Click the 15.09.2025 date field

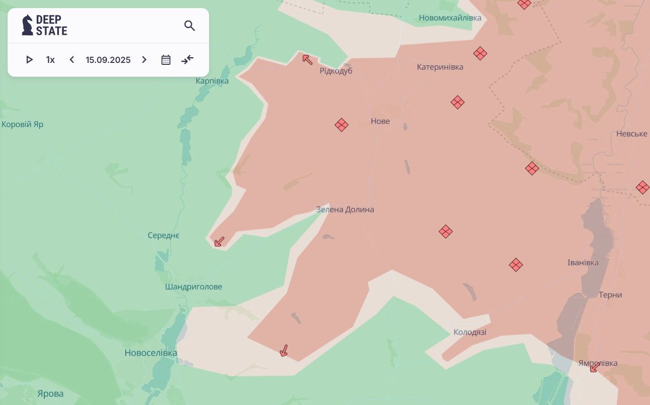pos(108,60)
